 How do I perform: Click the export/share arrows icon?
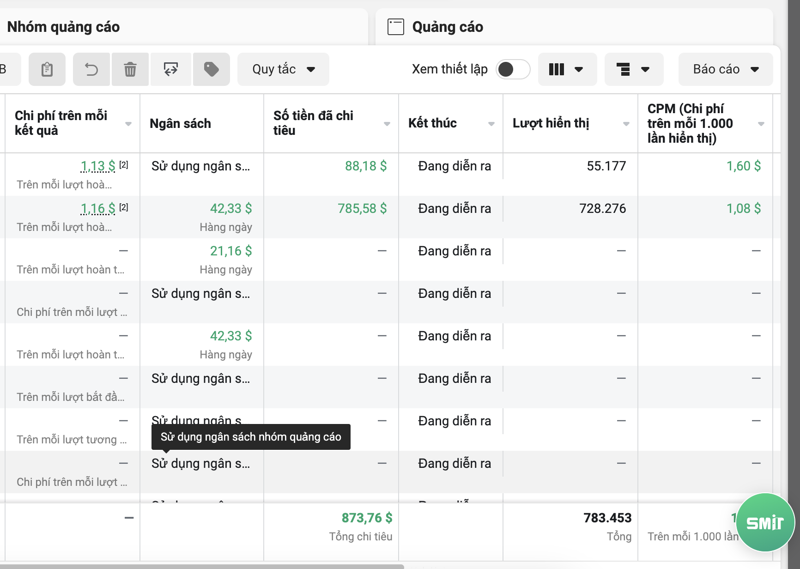170,69
